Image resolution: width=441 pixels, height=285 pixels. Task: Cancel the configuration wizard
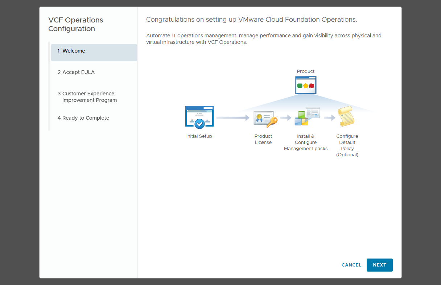tap(351, 265)
